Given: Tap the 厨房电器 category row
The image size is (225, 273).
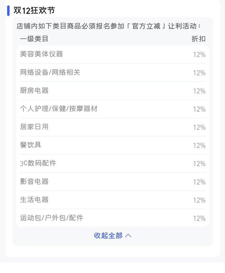Looking at the screenshot, I should point(34,91).
